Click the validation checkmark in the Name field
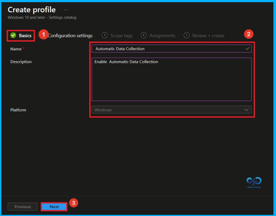 point(248,49)
